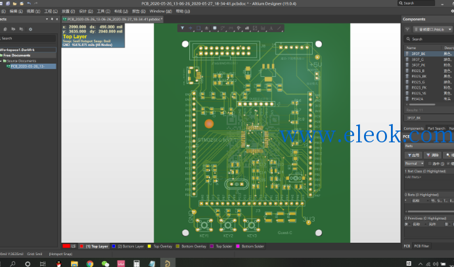The height and width of the screenshot is (267, 454).
Task: Open the Normal mask mode dropdown
Action: coord(415,163)
